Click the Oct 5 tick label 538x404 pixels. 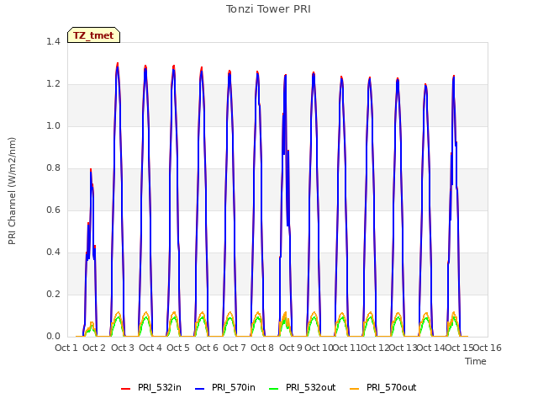pos(178,348)
